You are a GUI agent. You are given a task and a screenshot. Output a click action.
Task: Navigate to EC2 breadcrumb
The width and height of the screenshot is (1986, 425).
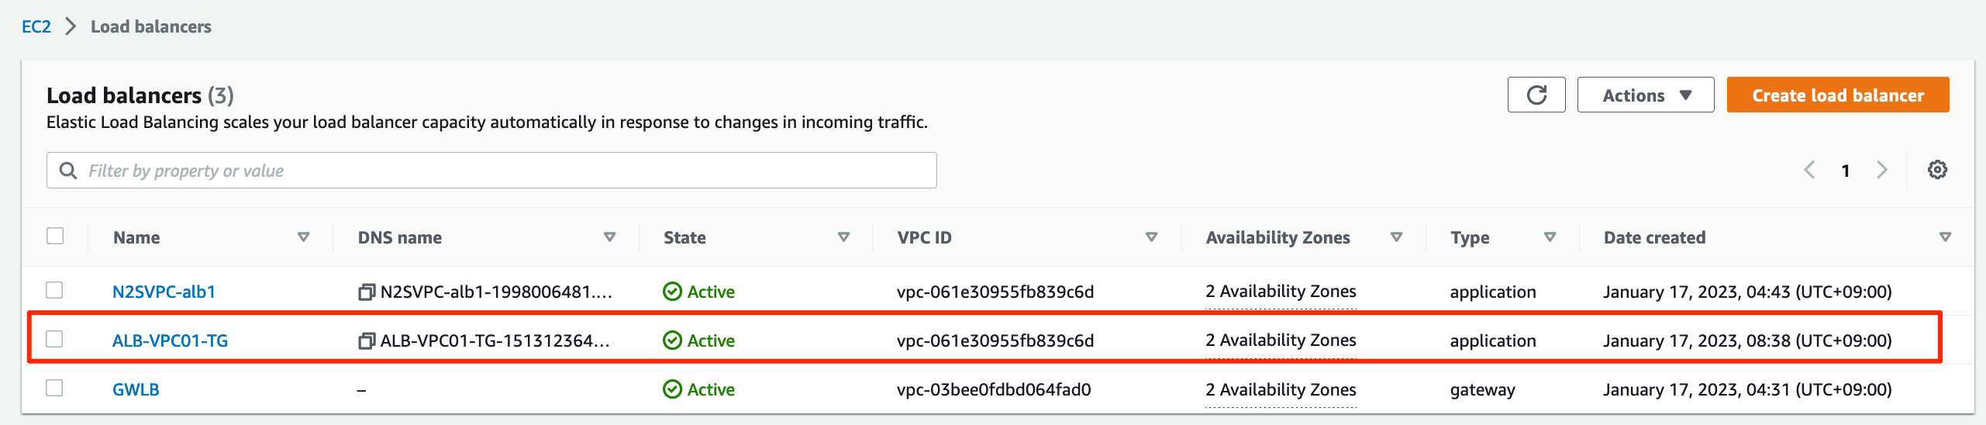(36, 26)
